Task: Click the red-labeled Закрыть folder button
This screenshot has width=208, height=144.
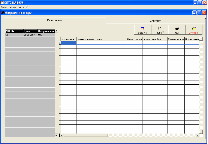Action: click(x=194, y=30)
